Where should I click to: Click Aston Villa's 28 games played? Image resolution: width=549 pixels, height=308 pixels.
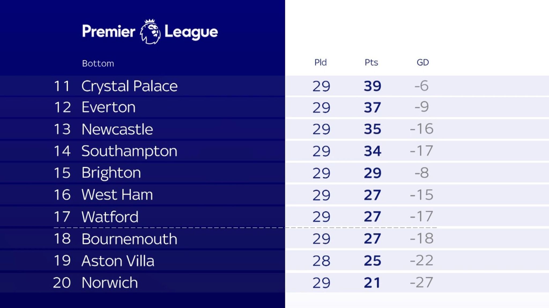click(321, 261)
